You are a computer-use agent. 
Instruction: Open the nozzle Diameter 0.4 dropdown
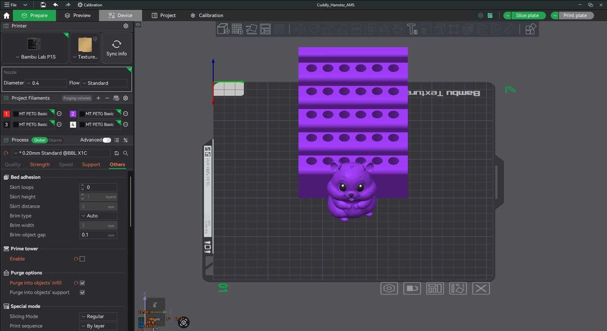(x=46, y=83)
